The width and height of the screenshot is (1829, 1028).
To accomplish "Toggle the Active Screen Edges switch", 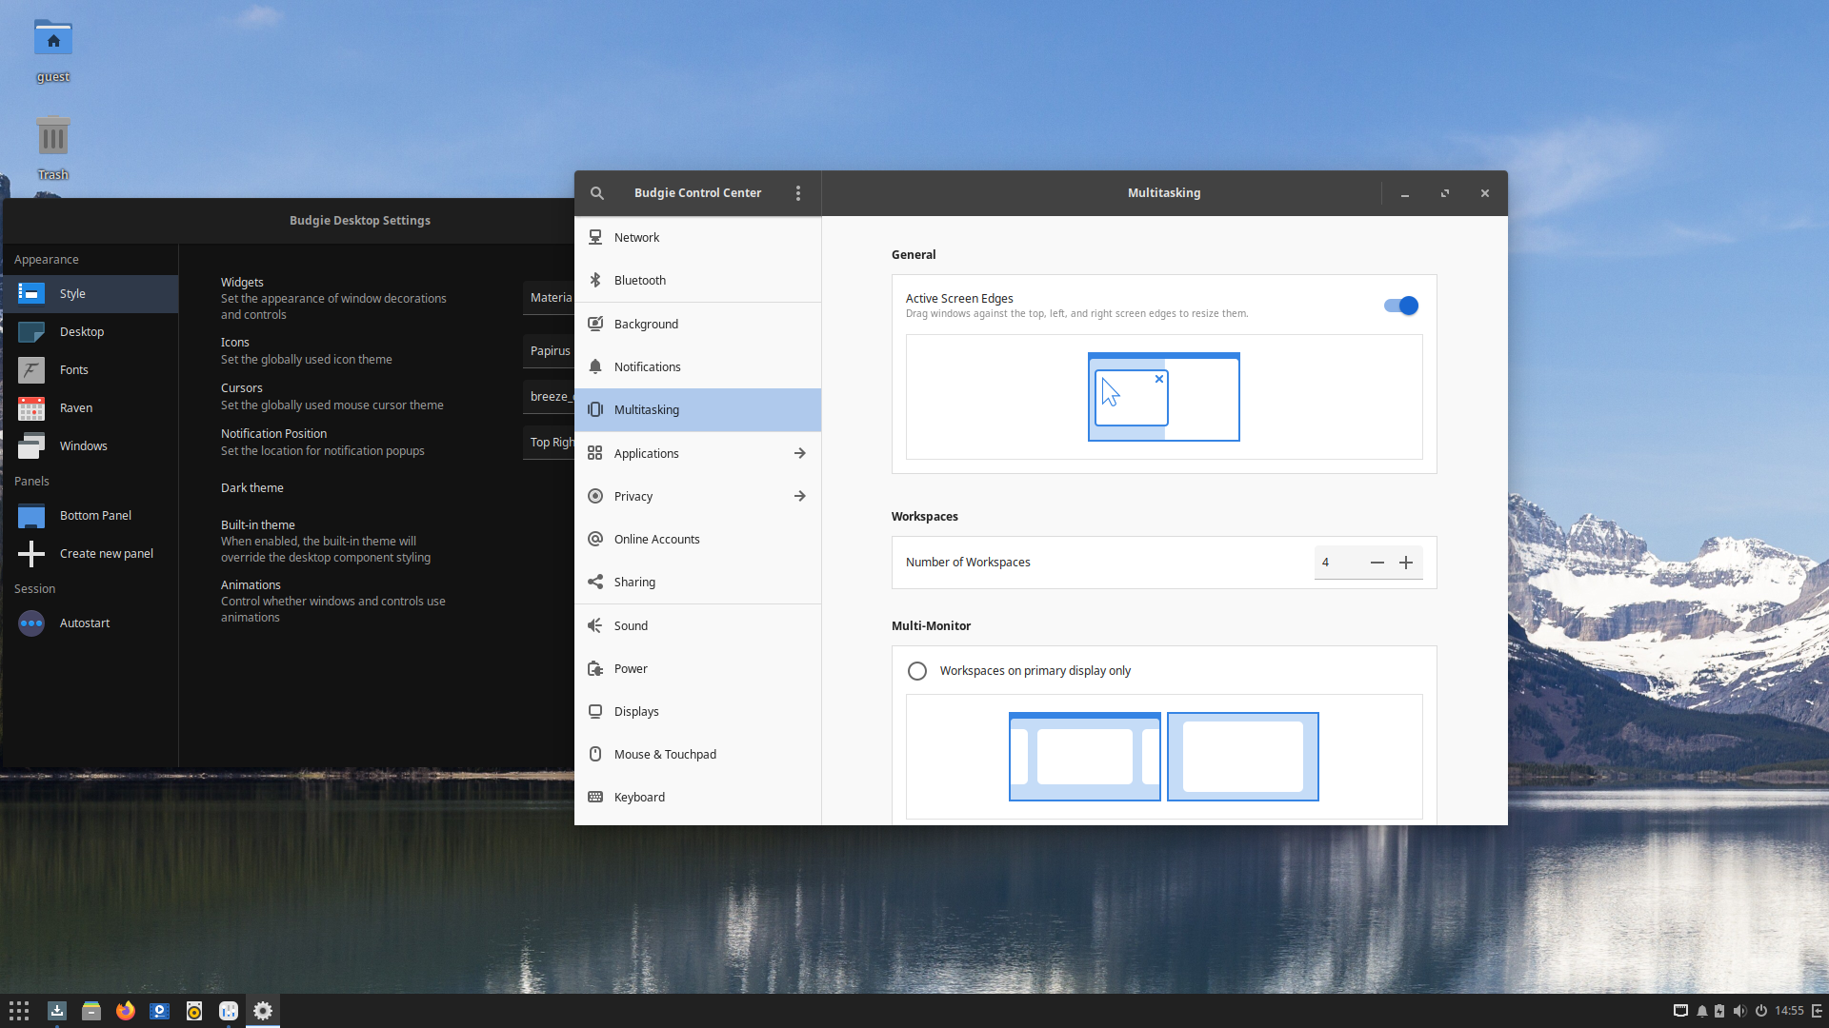I will (1401, 306).
